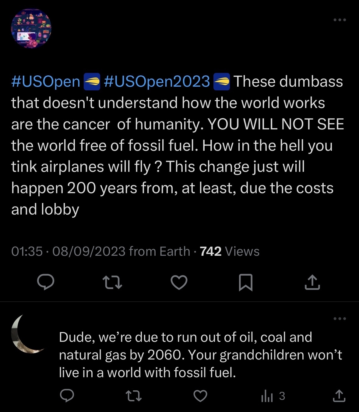Click the tweet timestamp 01:35 · 08/09/2023

pyautogui.click(x=68, y=251)
